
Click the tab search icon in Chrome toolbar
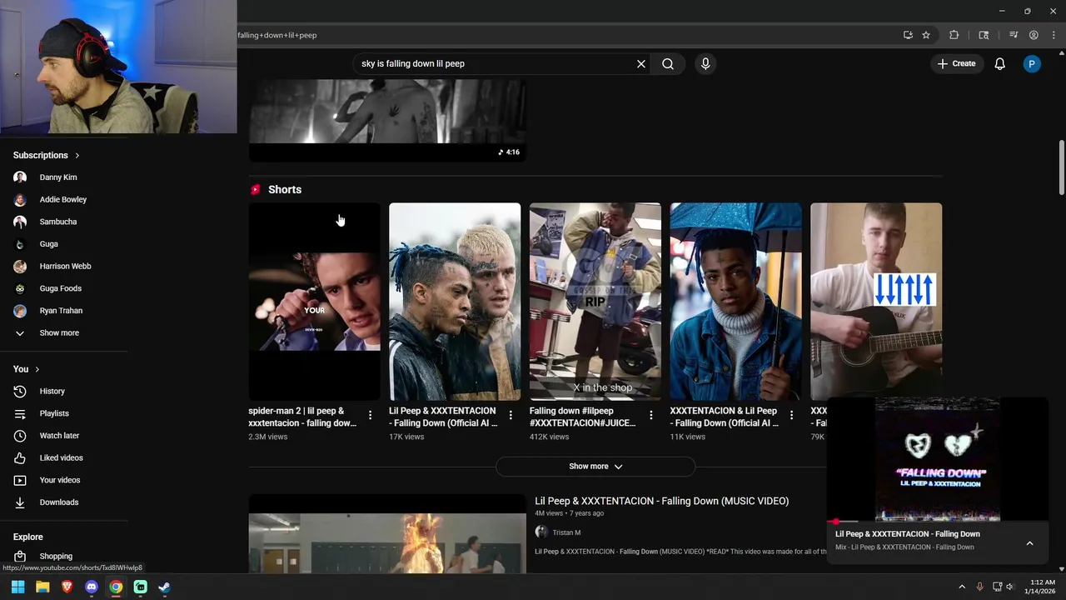pos(984,35)
